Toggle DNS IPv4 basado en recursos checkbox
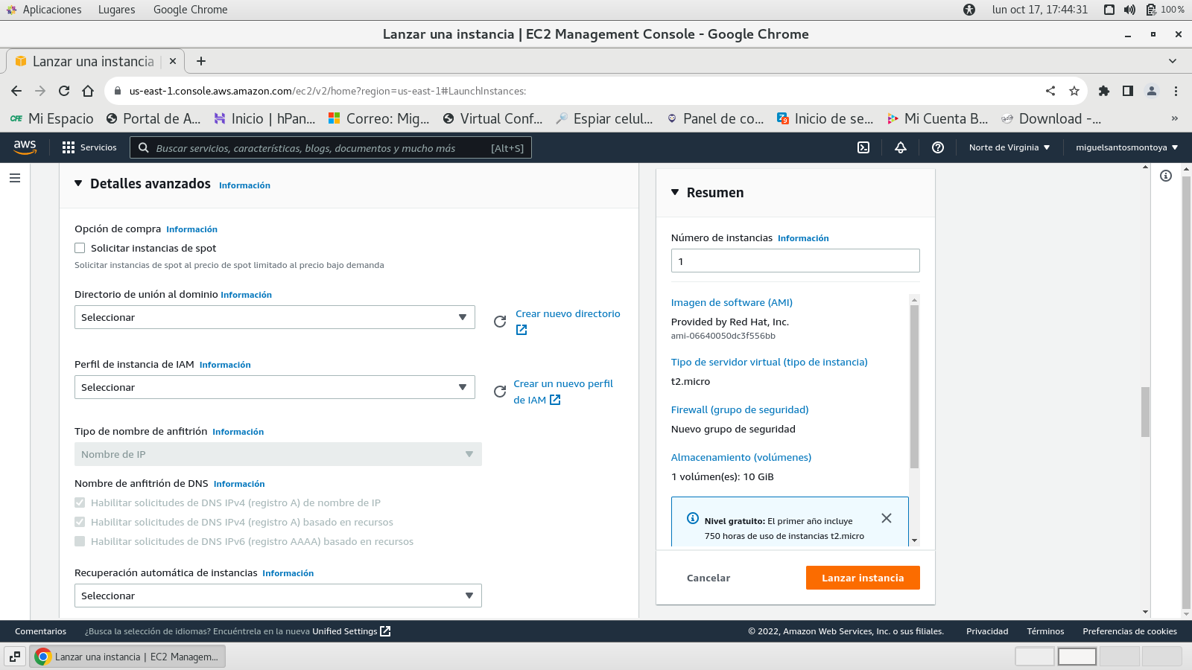The width and height of the screenshot is (1192, 670). [x=80, y=523]
